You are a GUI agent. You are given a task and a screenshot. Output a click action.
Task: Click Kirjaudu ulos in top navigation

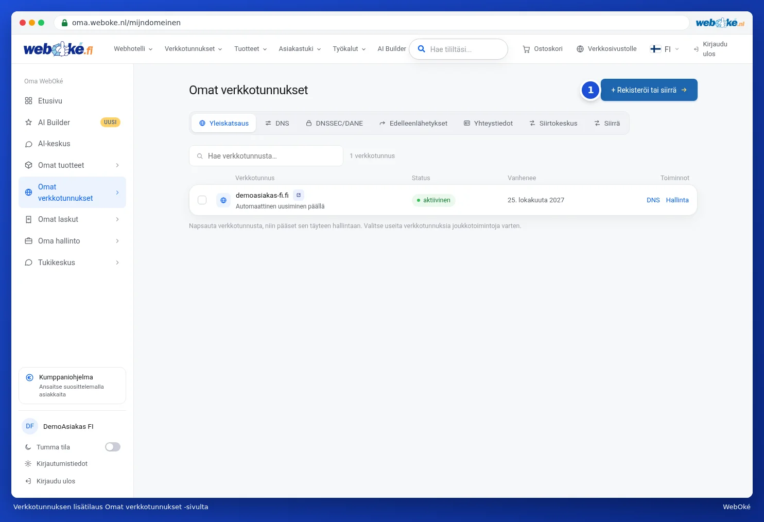pos(710,49)
